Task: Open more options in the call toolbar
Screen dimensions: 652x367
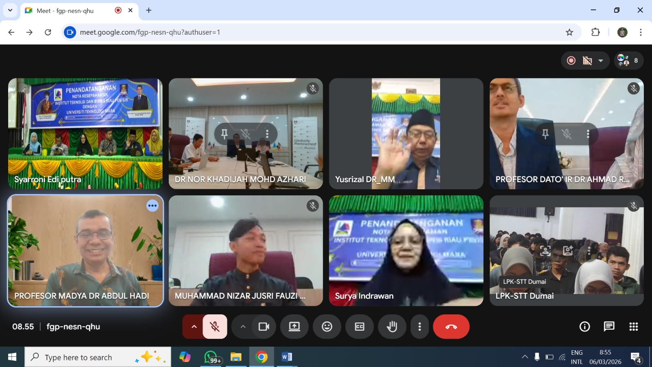Action: (x=419, y=327)
